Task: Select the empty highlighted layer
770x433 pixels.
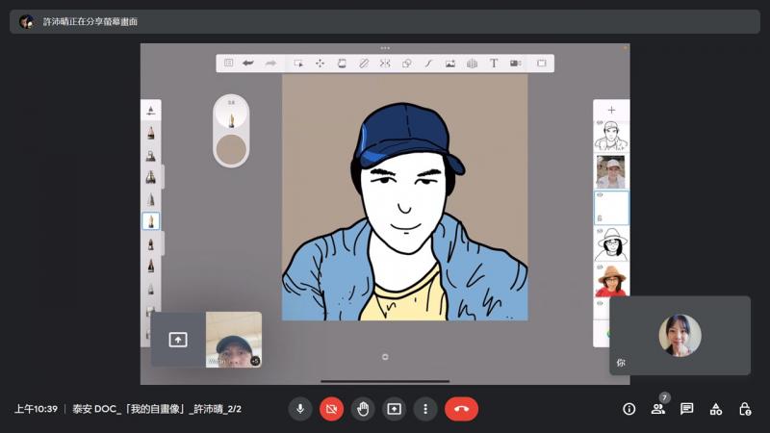Action: pyautogui.click(x=611, y=208)
